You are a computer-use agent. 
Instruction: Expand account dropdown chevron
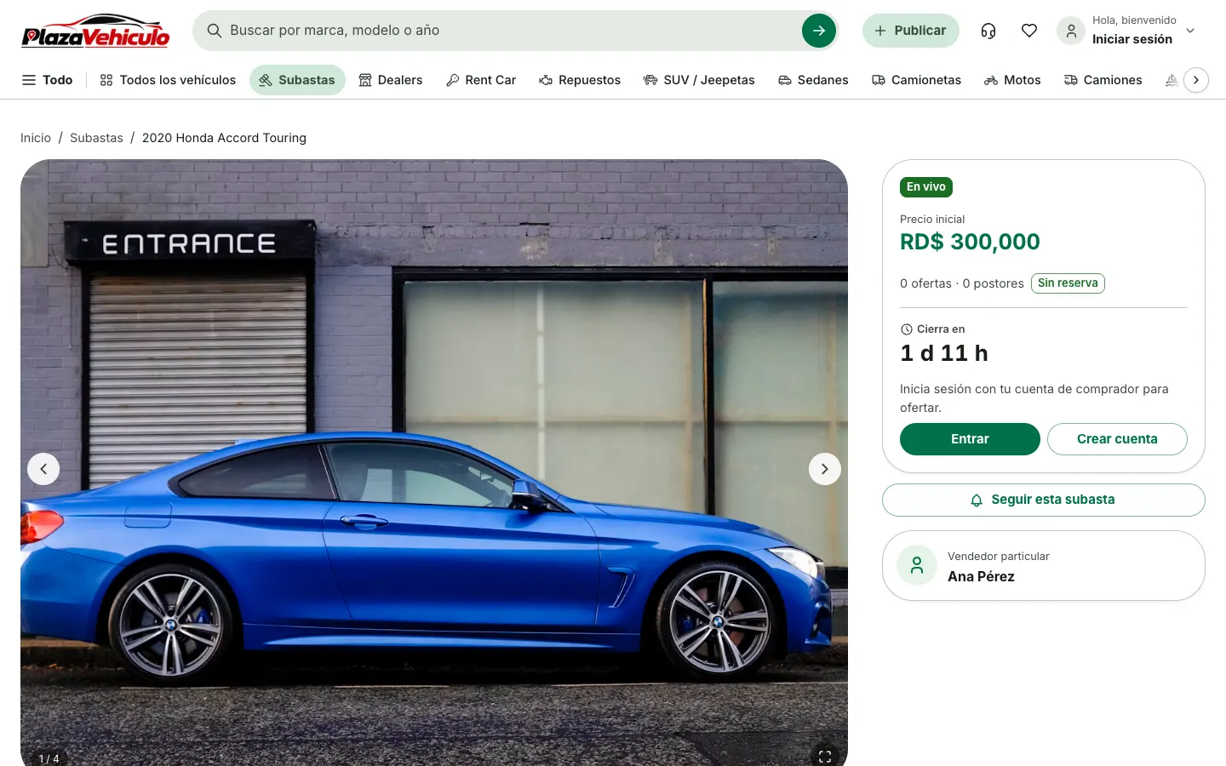(1190, 31)
